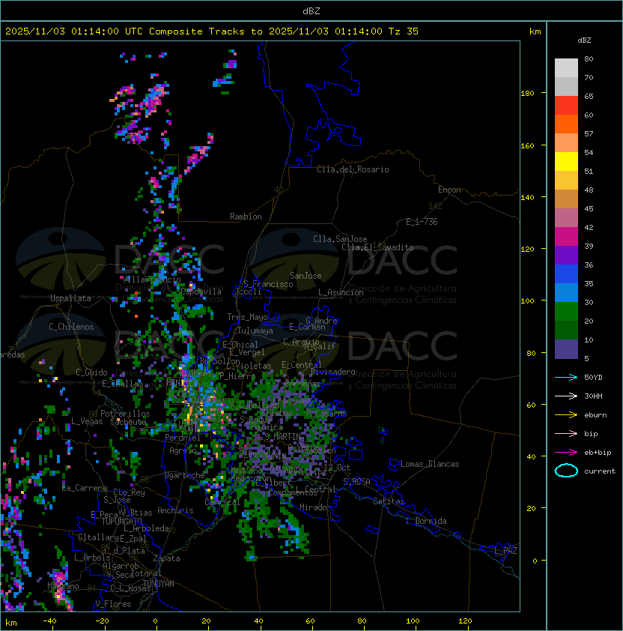Click the 12_Oct map label
623x631 pixels.
click(x=337, y=468)
